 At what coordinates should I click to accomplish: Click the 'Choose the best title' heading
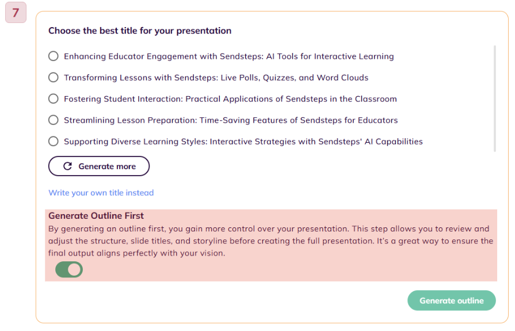140,31
